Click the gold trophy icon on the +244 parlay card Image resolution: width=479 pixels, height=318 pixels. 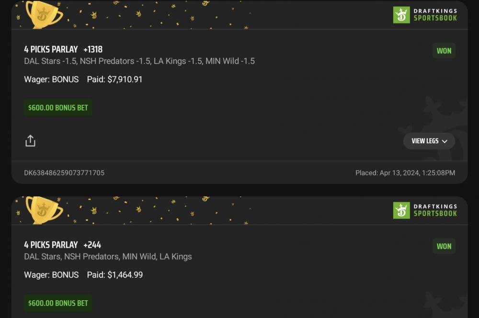point(44,209)
